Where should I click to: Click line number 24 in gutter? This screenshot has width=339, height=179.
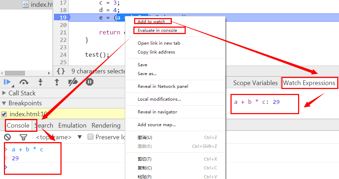pos(63,55)
